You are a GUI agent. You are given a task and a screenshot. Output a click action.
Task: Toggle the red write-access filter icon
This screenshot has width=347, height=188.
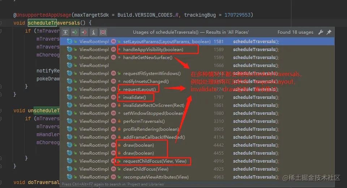coord(84,32)
